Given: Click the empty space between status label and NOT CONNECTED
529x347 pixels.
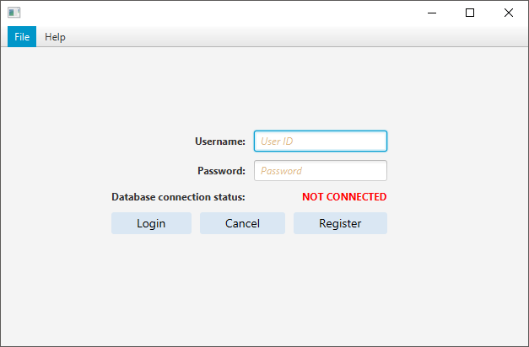Looking at the screenshot, I should pos(273,197).
